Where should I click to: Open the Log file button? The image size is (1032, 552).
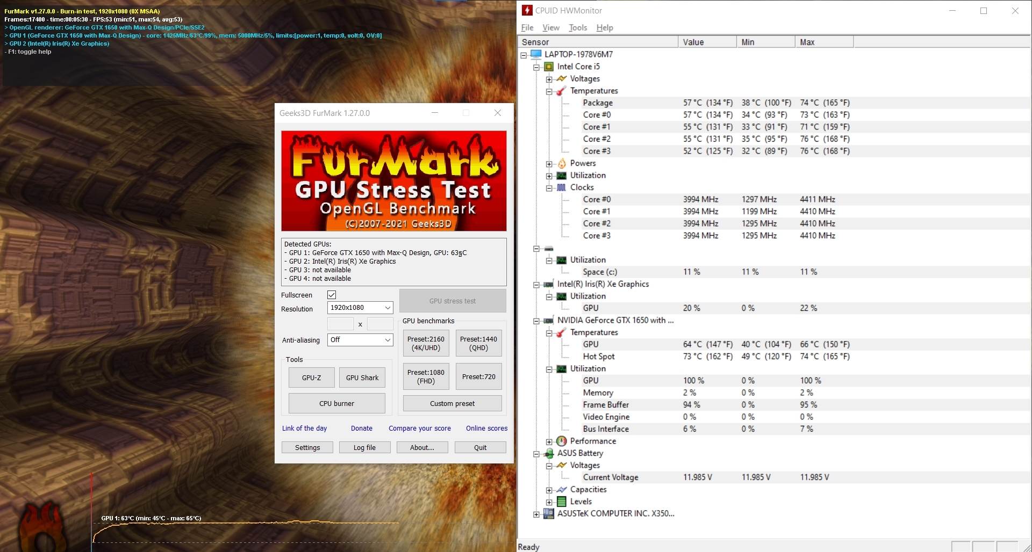(x=364, y=447)
